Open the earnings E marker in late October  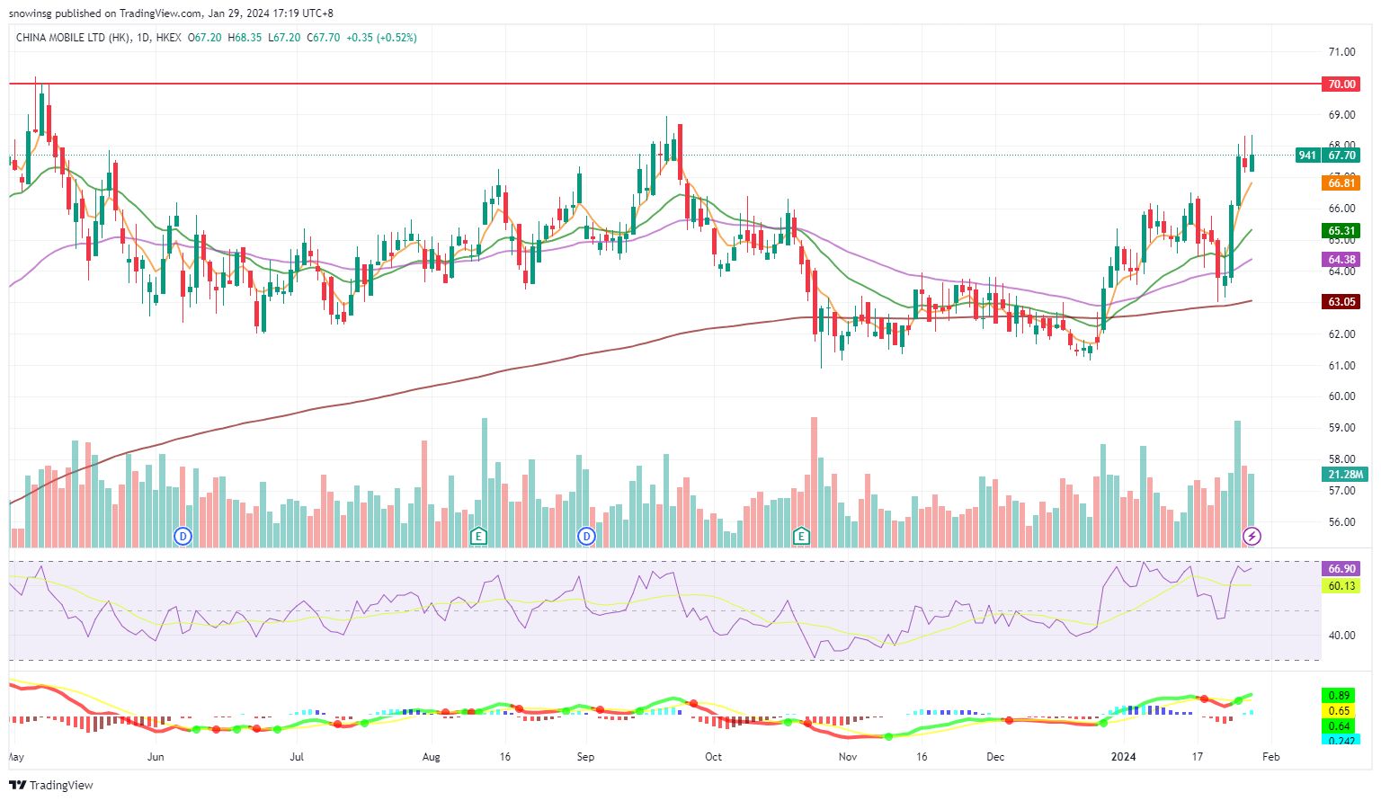[801, 537]
